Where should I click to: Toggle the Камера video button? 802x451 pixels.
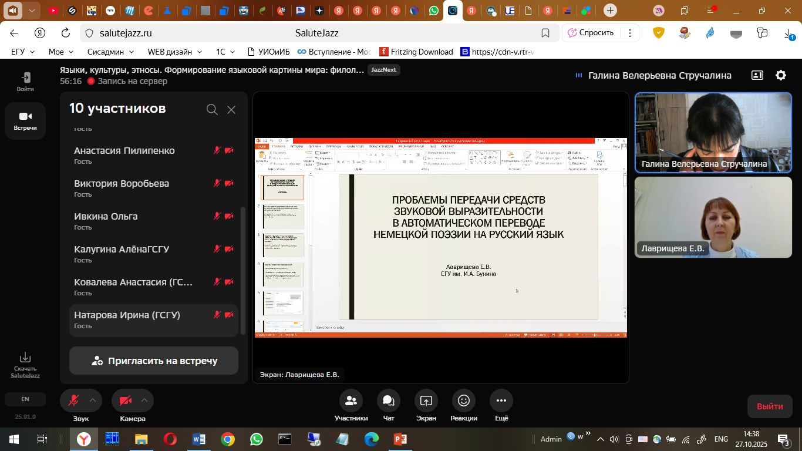pyautogui.click(x=126, y=401)
